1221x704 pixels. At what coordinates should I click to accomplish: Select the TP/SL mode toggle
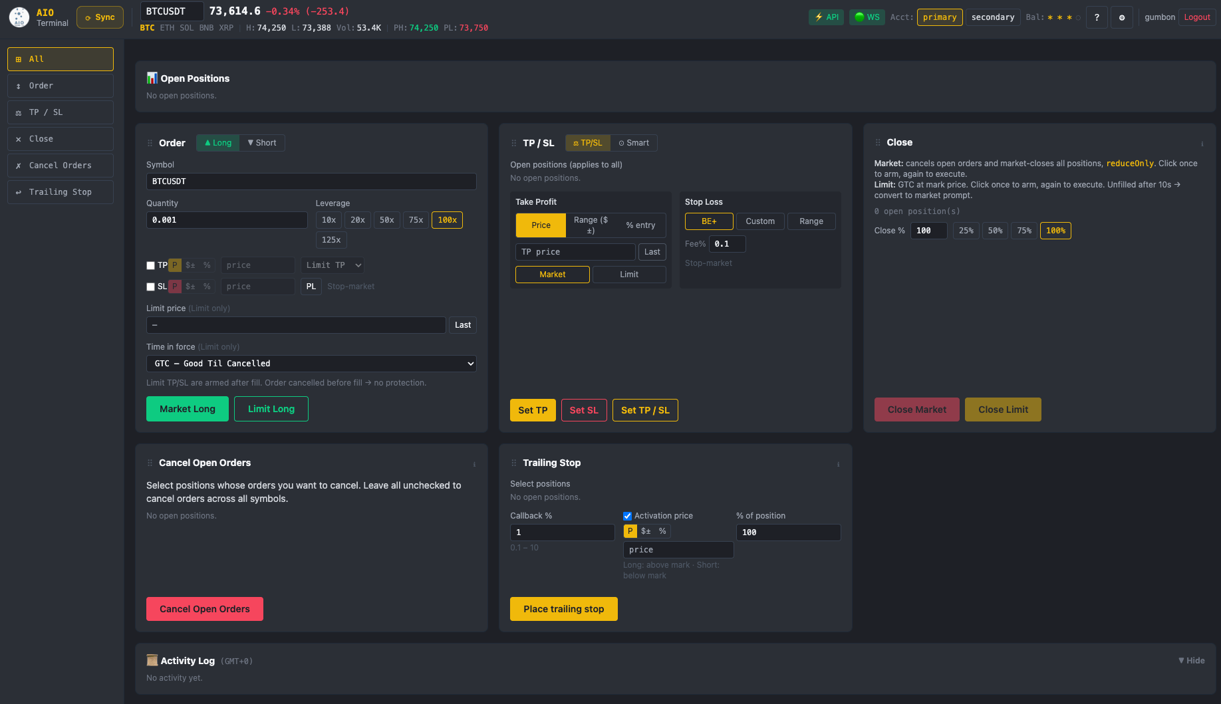tap(588, 143)
